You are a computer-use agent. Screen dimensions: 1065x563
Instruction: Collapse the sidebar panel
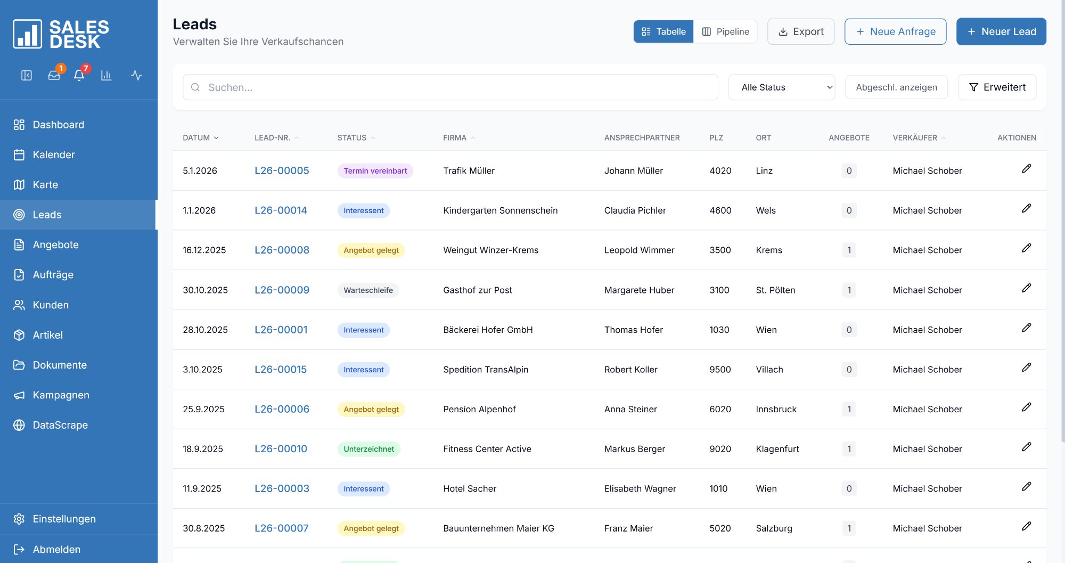tap(28, 76)
